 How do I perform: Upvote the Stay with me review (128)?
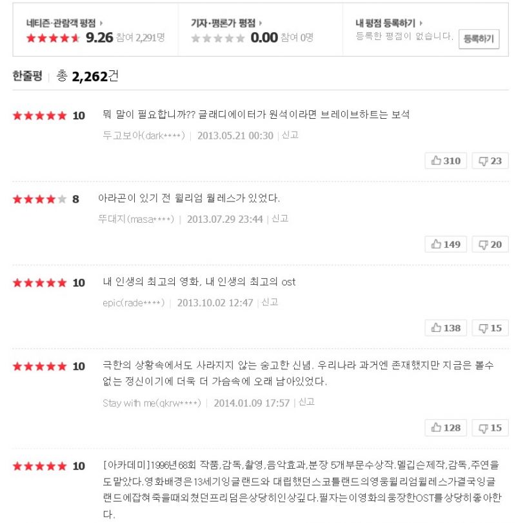coord(446,427)
